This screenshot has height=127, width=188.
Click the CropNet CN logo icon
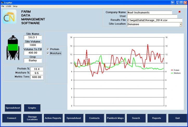[x=9, y=17]
